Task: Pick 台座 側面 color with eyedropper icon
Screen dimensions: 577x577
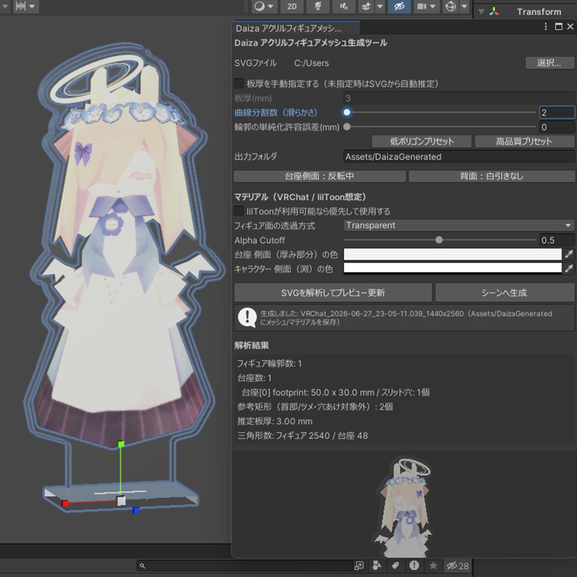Action: [x=569, y=254]
